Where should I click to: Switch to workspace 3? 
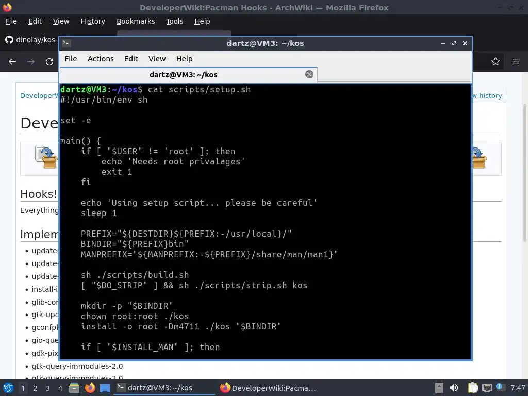click(x=48, y=388)
